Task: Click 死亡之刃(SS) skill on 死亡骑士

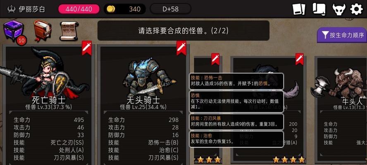Action: pos(67,142)
